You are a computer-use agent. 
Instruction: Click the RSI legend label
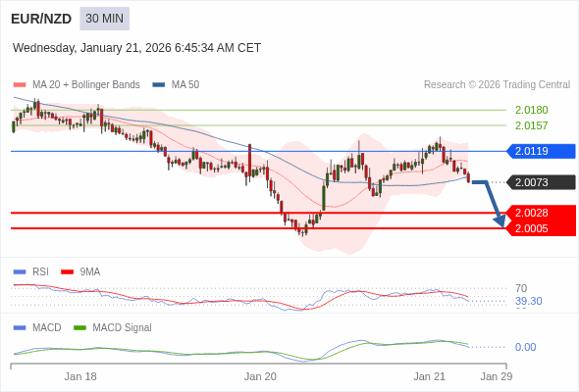40,272
